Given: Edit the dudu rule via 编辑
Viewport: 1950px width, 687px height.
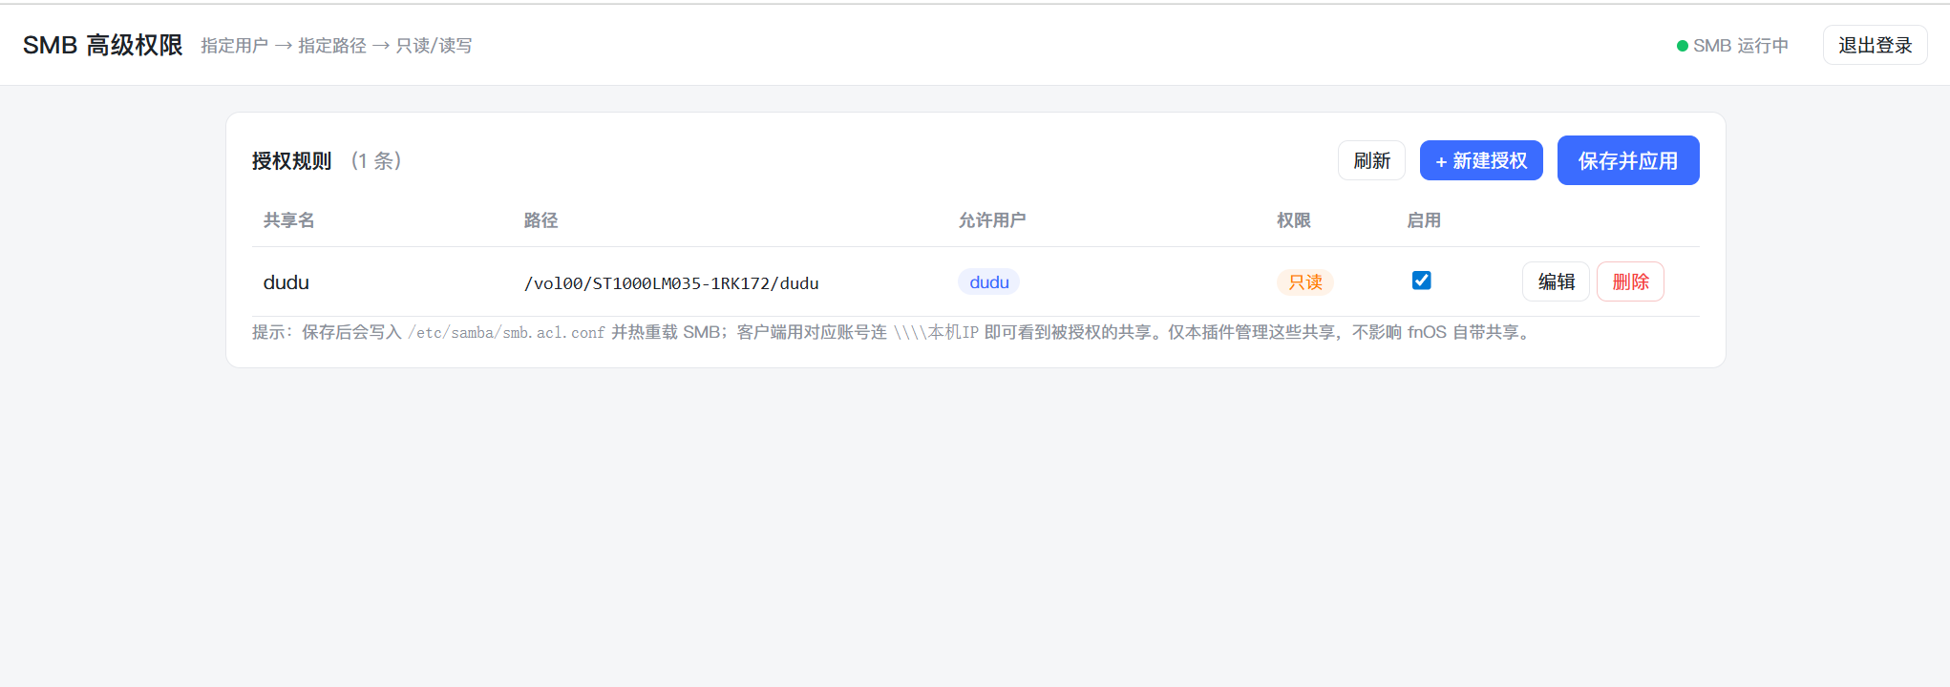Looking at the screenshot, I should click(x=1556, y=281).
